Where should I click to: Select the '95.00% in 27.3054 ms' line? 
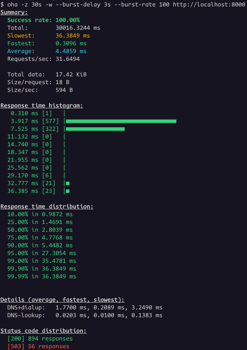[x=42, y=253]
